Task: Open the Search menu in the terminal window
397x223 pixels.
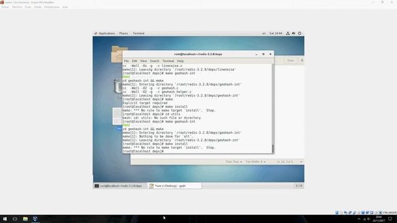Action: [x=154, y=61]
